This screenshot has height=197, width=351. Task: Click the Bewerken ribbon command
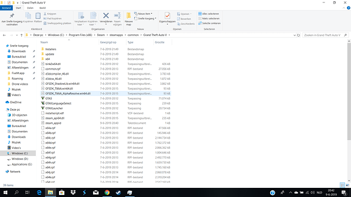coord(184,19)
